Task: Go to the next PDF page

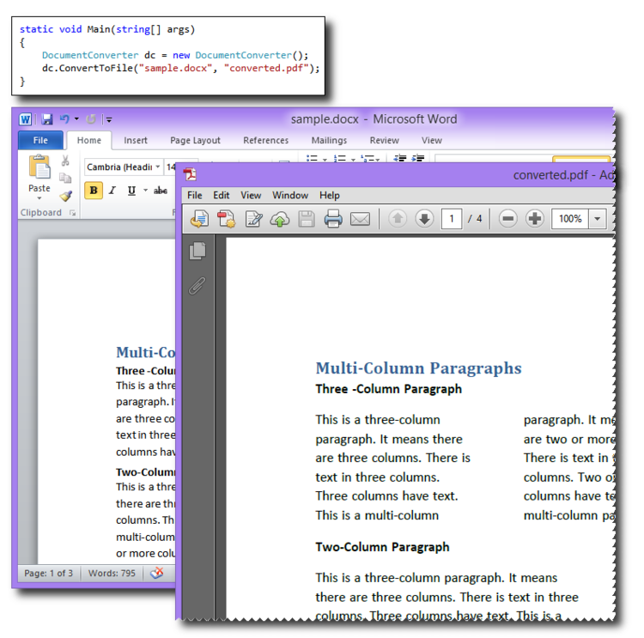Action: point(424,219)
